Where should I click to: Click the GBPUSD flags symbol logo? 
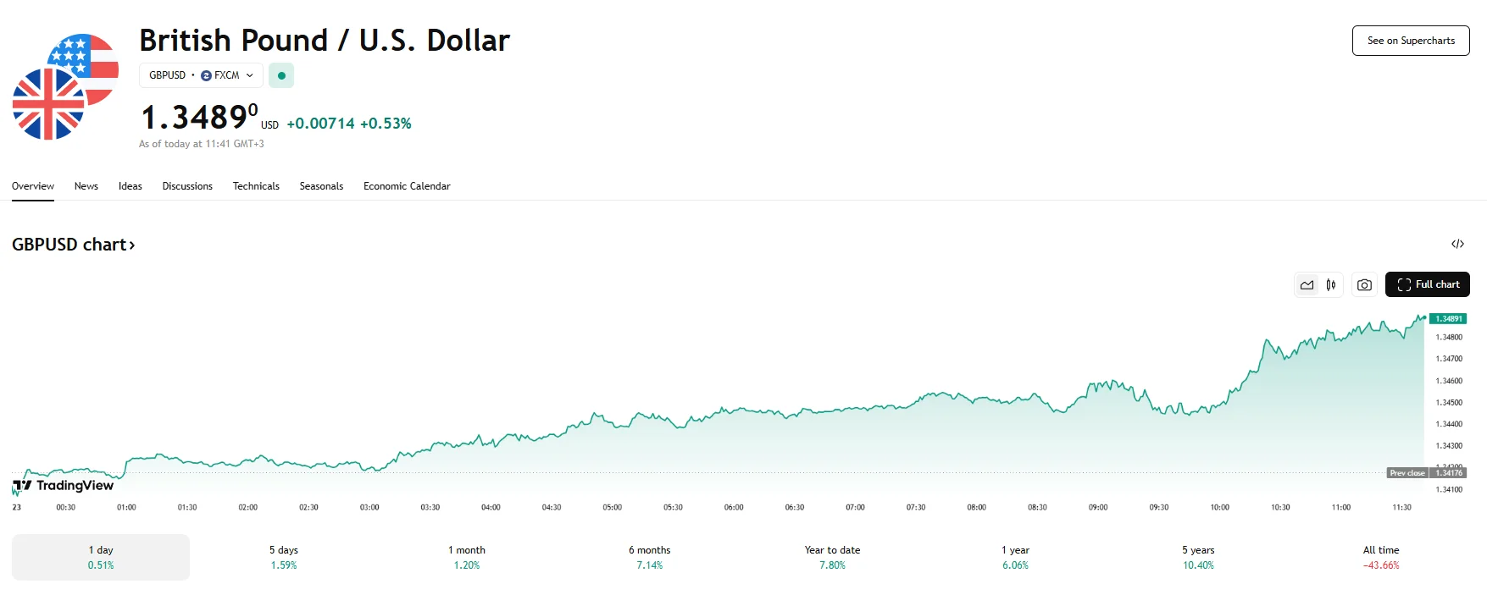tap(65, 87)
